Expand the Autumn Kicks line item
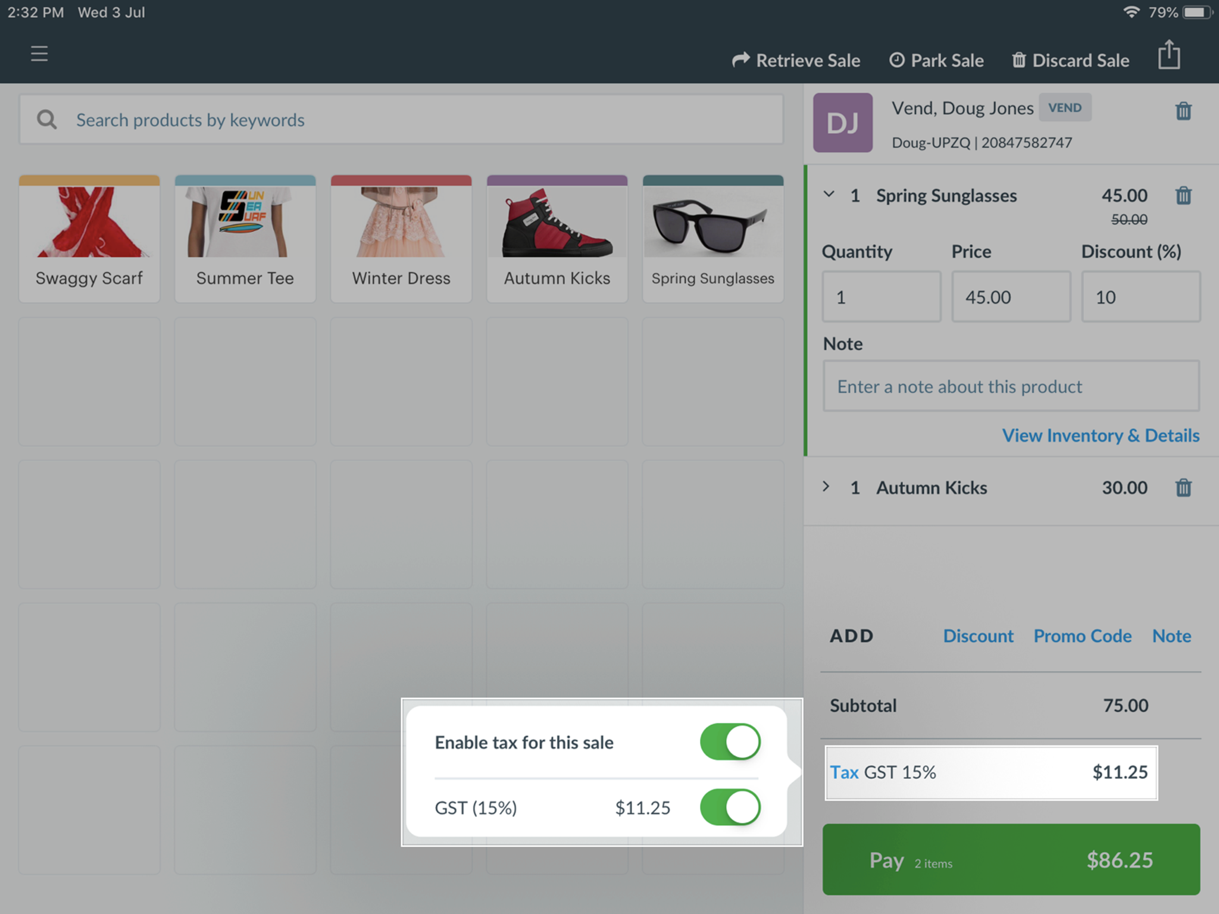The height and width of the screenshot is (914, 1219). click(x=826, y=487)
